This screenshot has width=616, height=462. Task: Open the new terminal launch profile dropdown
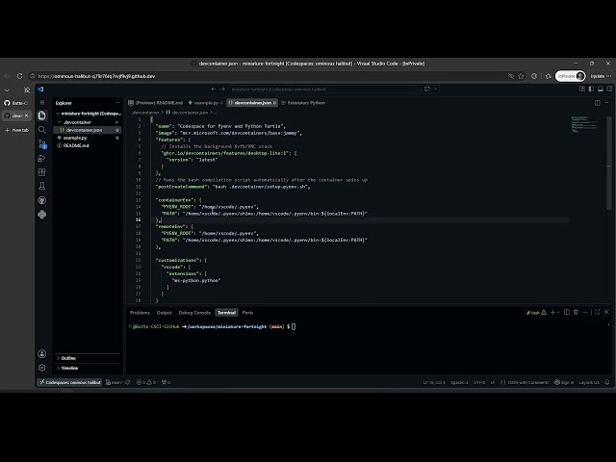[x=558, y=312]
